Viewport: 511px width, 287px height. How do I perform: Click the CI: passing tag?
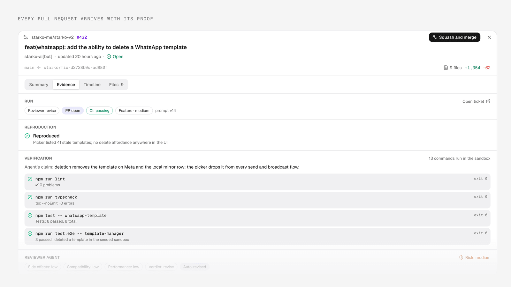pos(99,111)
